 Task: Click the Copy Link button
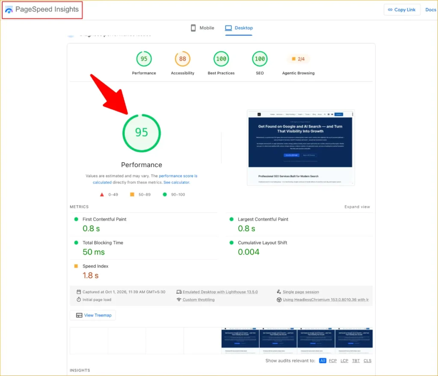(x=402, y=10)
